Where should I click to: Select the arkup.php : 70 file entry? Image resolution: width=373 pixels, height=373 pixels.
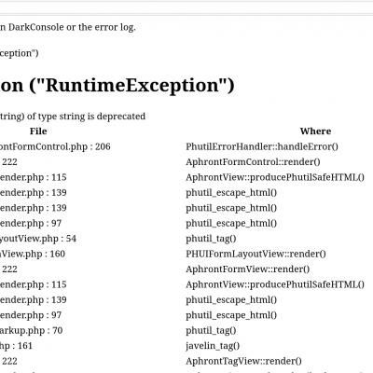pyautogui.click(x=32, y=330)
